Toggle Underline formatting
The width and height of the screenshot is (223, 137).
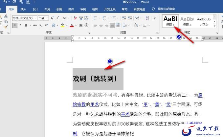pos(26,25)
